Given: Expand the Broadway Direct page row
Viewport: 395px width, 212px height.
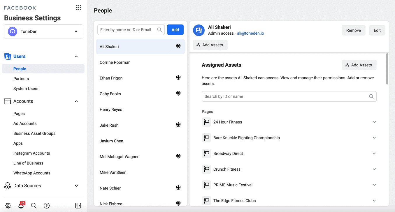Looking at the screenshot, I should coord(374,153).
